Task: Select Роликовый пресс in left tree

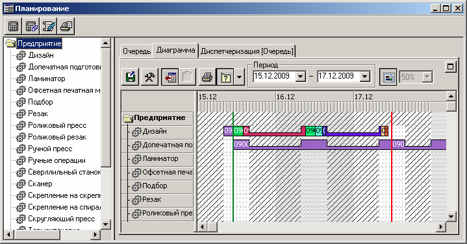Action: [57, 125]
